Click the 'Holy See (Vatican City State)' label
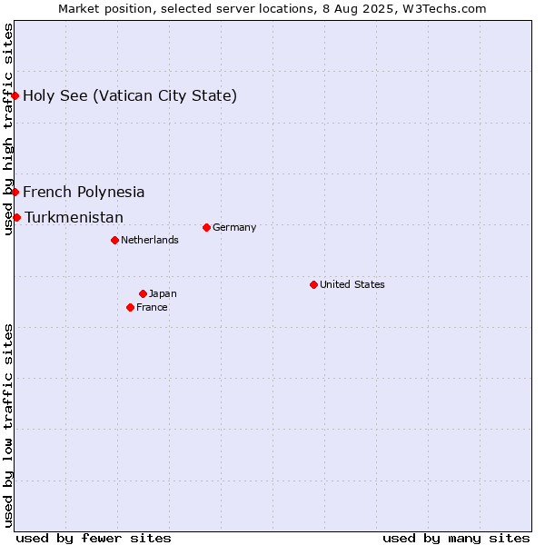Viewport: 545px width, 545px height. 130,96
